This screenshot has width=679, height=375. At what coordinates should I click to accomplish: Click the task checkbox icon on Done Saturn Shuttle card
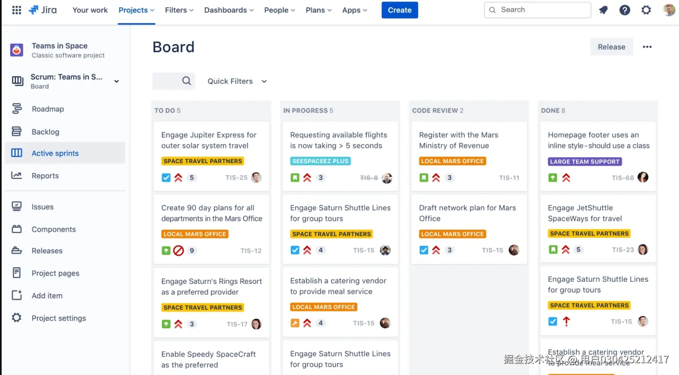[552, 321]
